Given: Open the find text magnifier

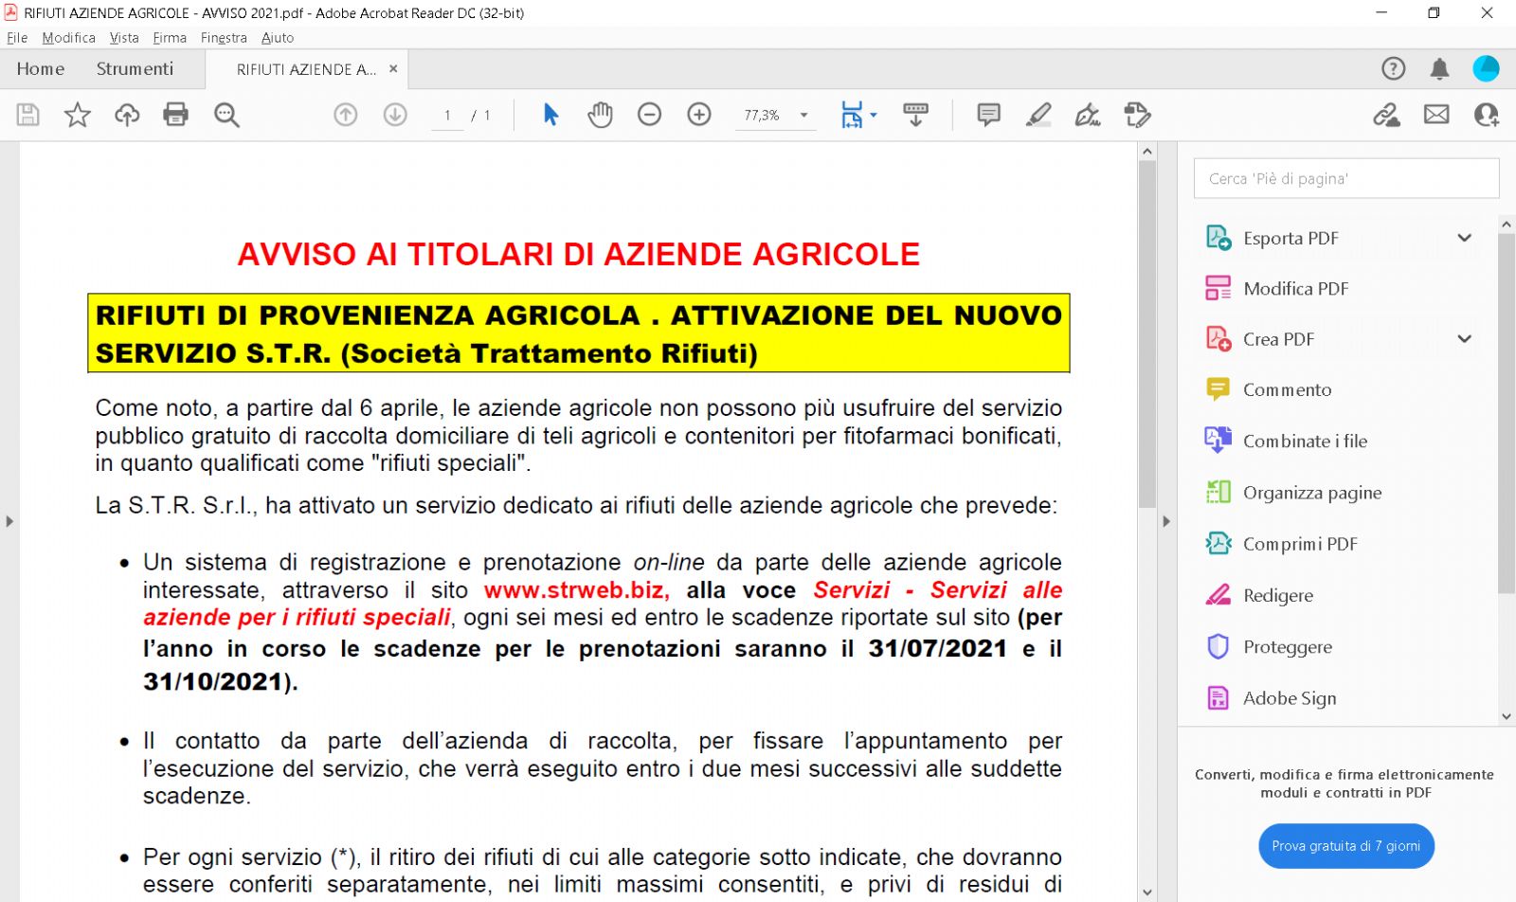Looking at the screenshot, I should (226, 115).
